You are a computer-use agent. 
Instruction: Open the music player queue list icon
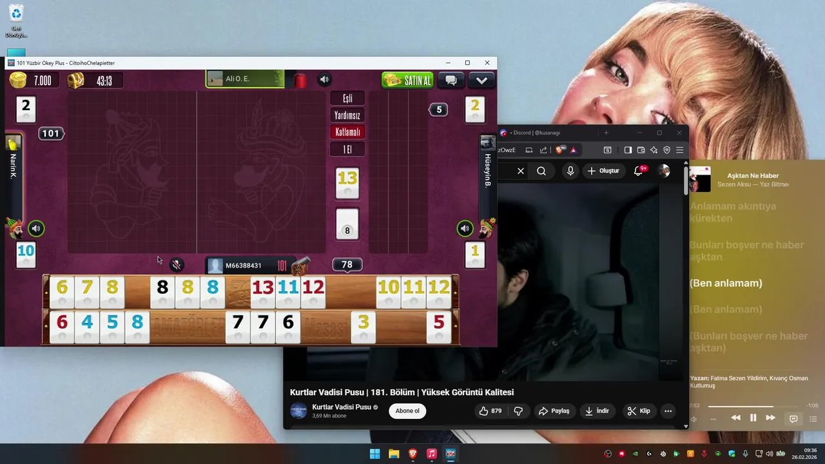[x=813, y=419]
